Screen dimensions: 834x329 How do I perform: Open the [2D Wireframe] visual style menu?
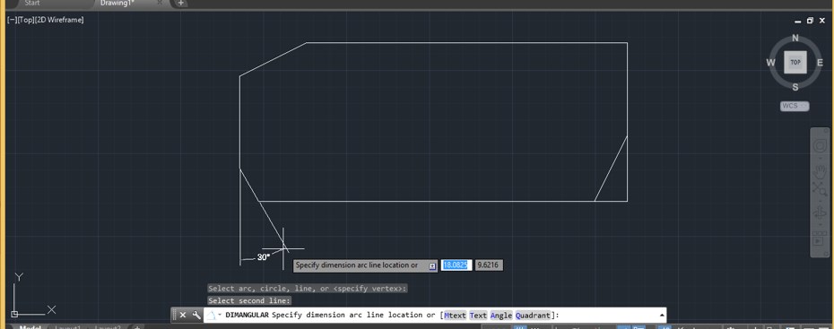58,20
